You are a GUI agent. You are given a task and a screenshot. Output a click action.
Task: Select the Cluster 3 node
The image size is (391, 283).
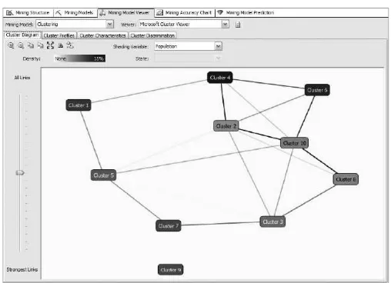(272, 221)
